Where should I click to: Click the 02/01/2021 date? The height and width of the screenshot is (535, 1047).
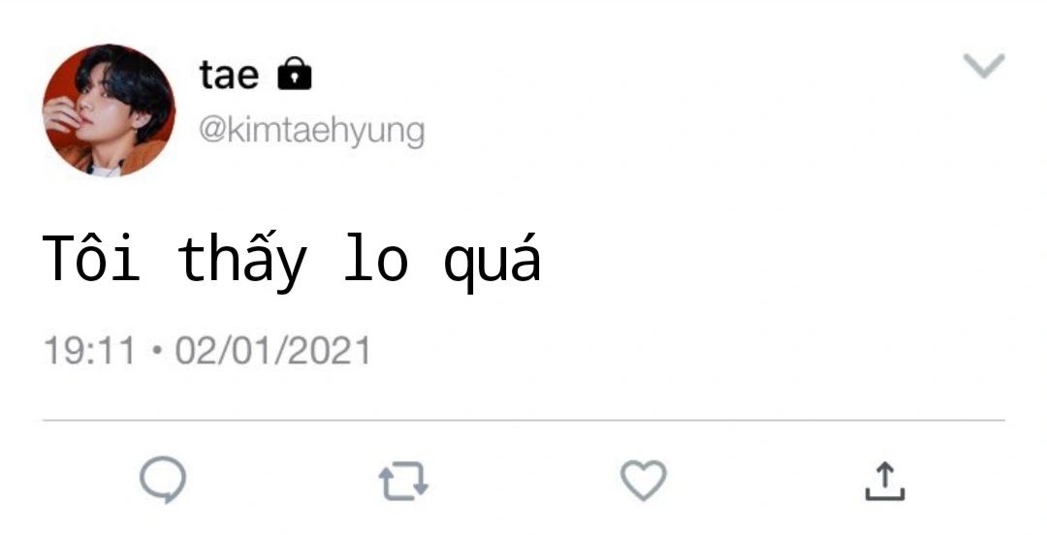tap(272, 351)
